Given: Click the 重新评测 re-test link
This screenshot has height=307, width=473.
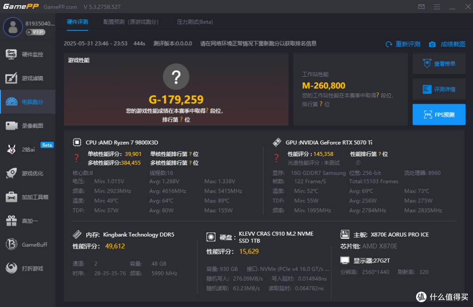Looking at the screenshot, I should click(x=408, y=44).
